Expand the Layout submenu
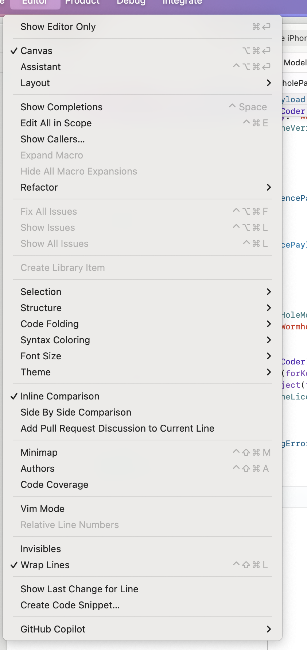 click(x=35, y=83)
